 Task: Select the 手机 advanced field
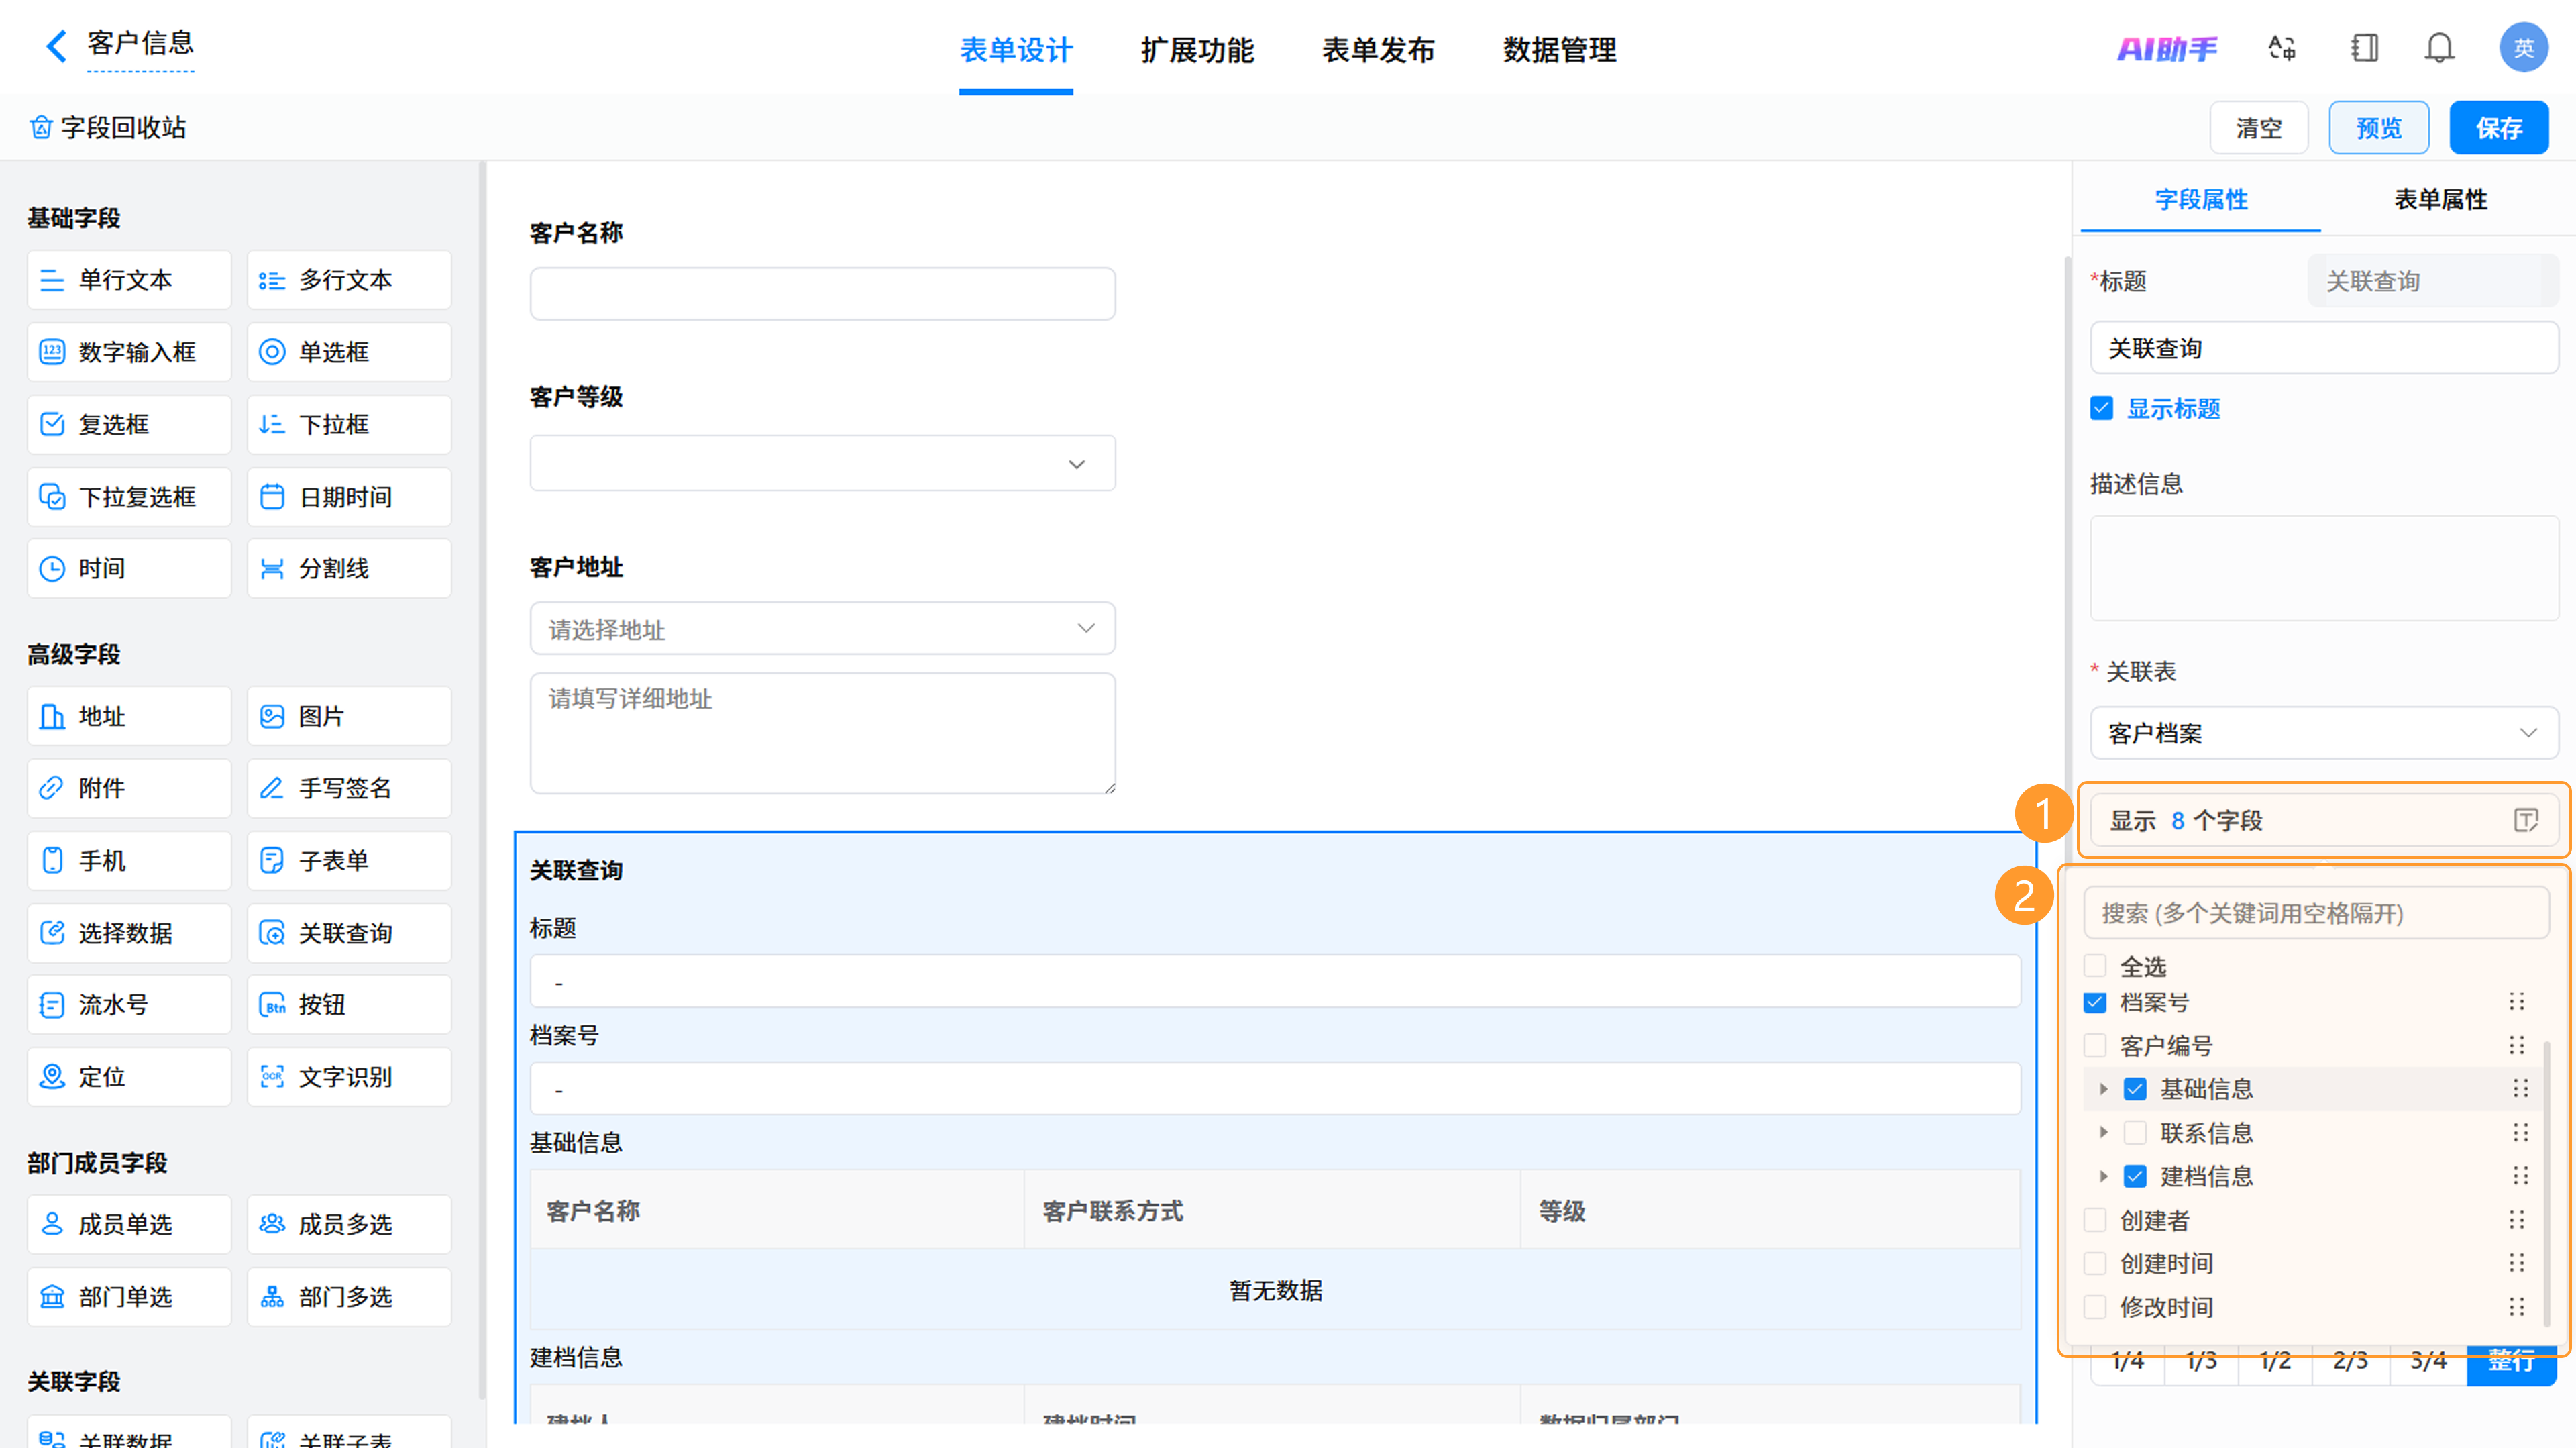coord(129,861)
